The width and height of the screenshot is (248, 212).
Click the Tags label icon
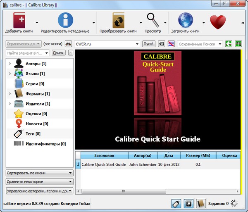(19, 134)
